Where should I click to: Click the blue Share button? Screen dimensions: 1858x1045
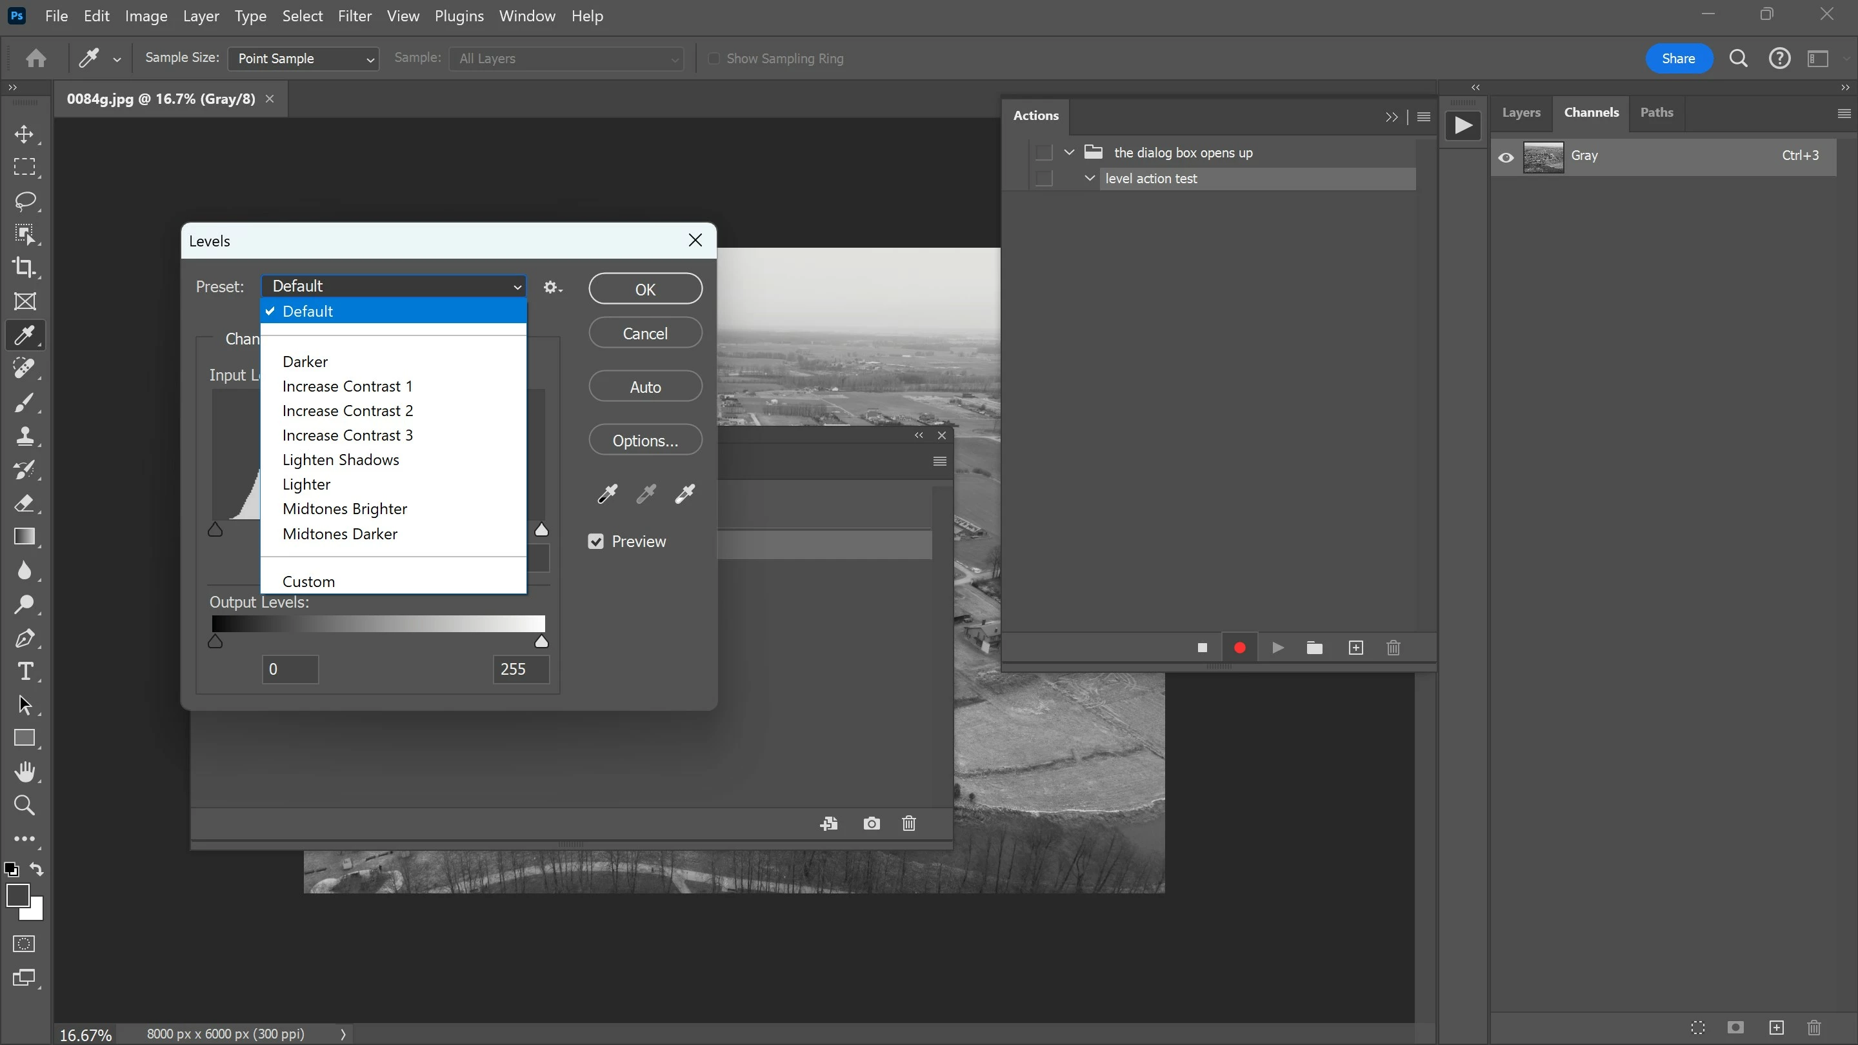(1677, 59)
